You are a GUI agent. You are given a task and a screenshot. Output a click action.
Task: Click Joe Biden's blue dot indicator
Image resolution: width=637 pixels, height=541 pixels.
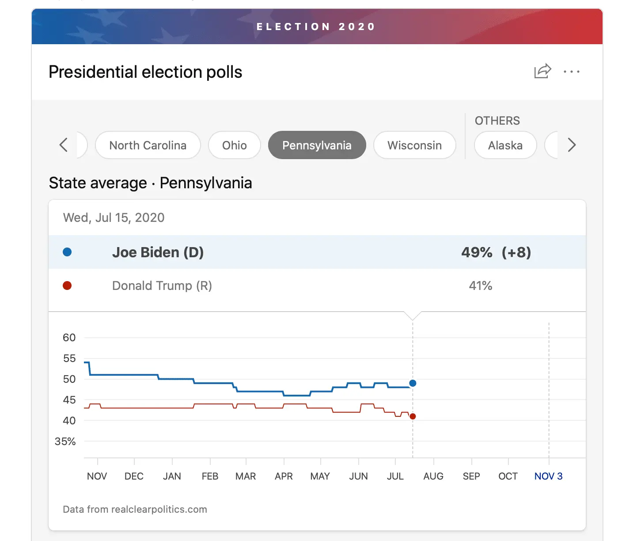(x=67, y=252)
